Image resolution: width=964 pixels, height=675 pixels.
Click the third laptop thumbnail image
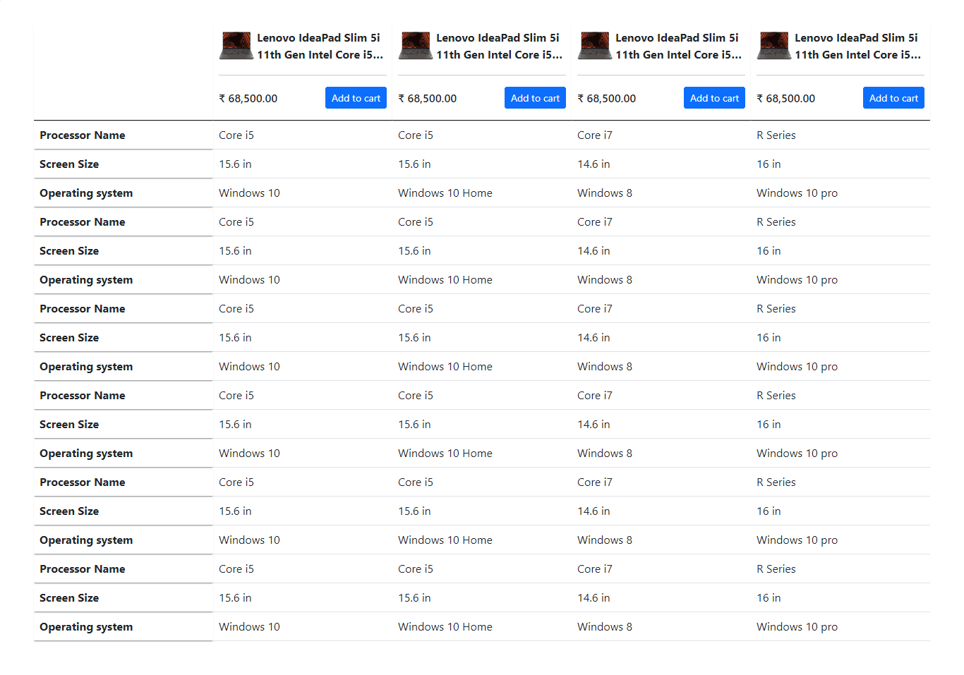click(x=594, y=45)
